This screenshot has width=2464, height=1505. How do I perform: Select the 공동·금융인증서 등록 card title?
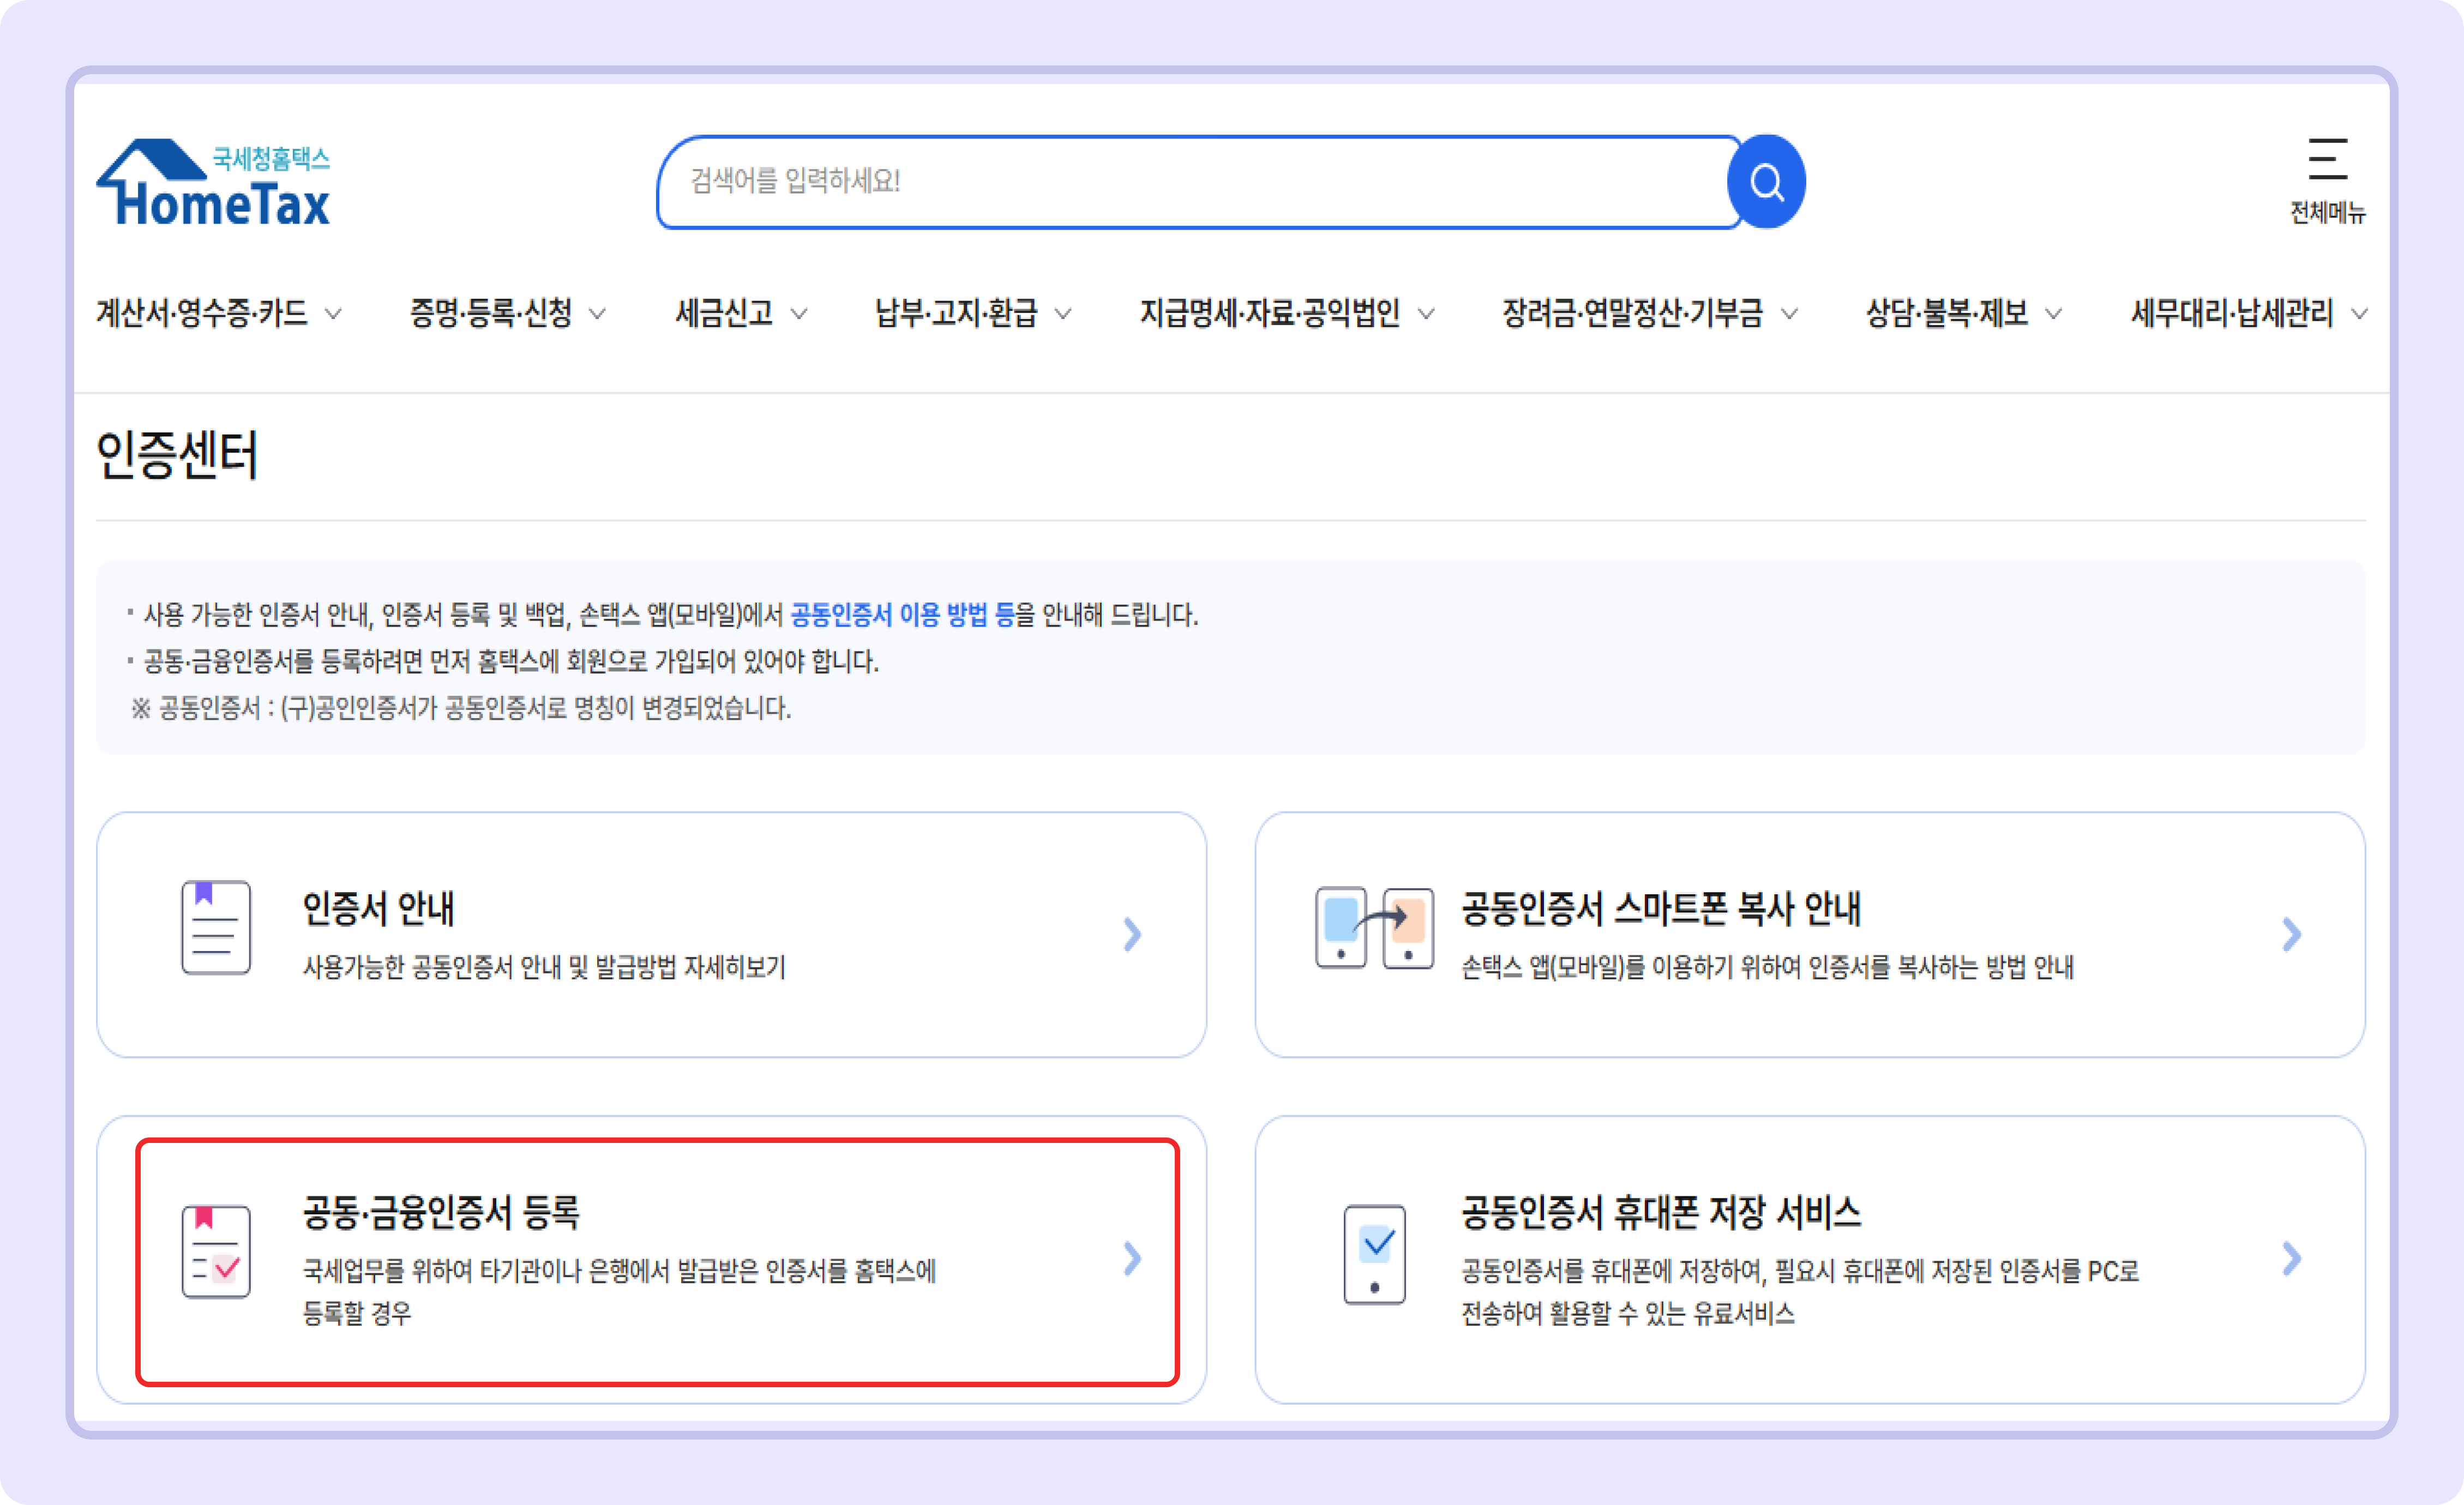point(441,1212)
